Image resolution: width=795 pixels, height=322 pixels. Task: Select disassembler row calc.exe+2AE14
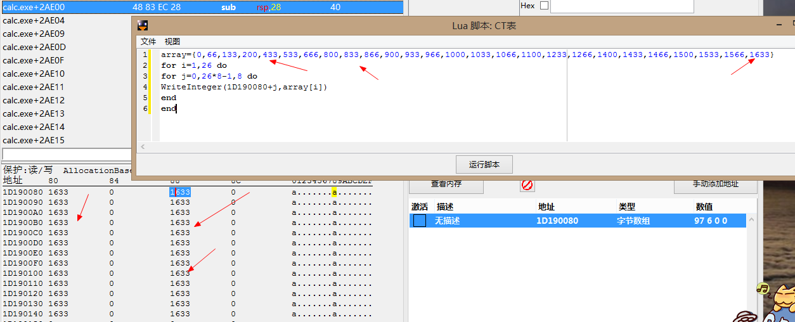pyautogui.click(x=33, y=127)
